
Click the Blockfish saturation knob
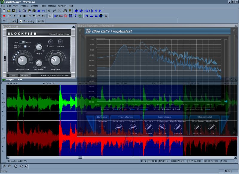(x=39, y=63)
